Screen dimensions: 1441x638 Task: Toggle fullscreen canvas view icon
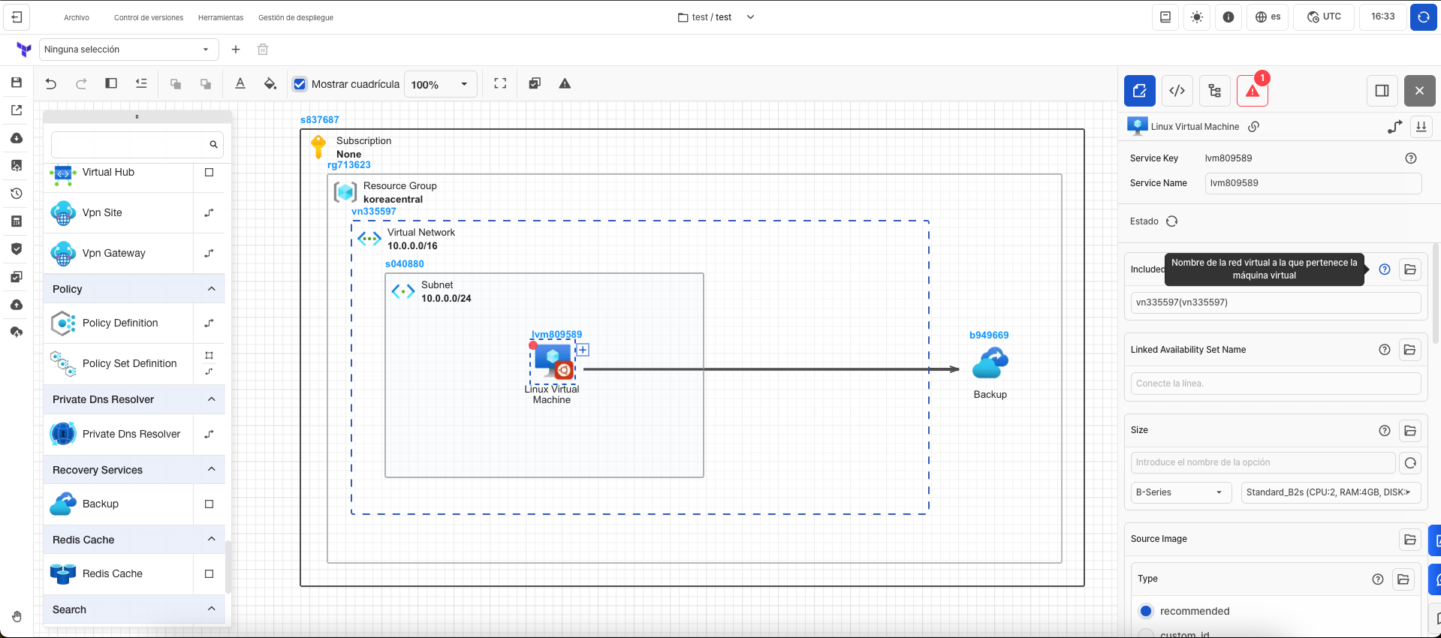(500, 84)
